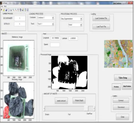Expand the Otsu Segmentation dropdown
Image resolution: width=134 pixels, height=123 pixels.
[71, 19]
